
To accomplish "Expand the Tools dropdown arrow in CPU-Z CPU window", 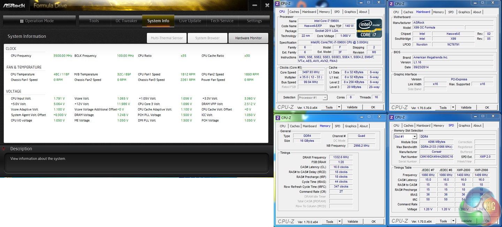I will pos(339,107).
